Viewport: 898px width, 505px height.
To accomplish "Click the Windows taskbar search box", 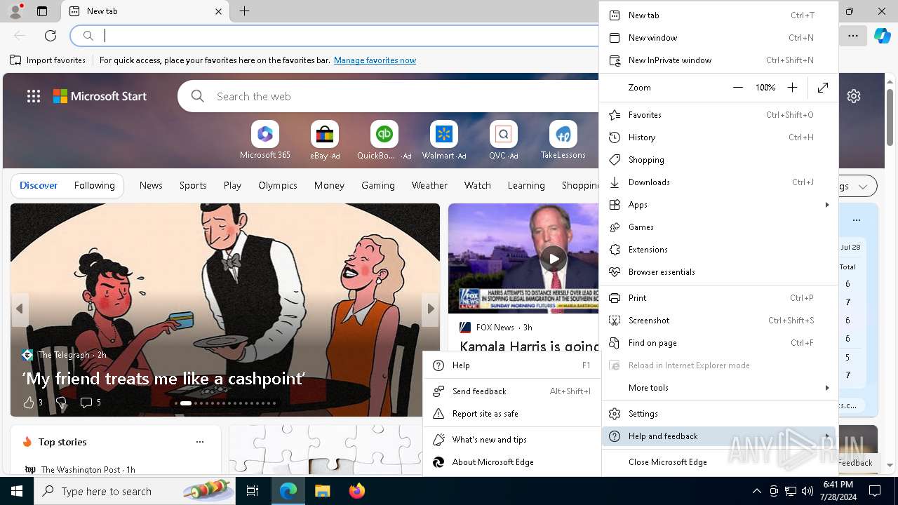I will point(135,491).
